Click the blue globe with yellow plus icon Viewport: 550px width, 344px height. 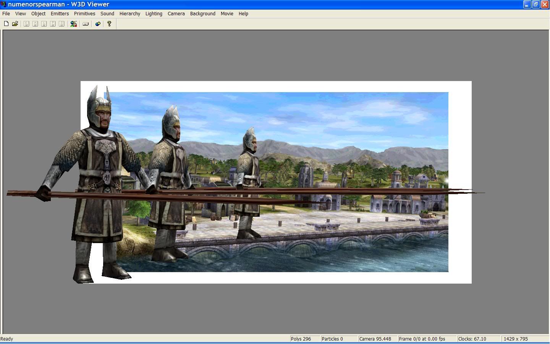(x=98, y=24)
